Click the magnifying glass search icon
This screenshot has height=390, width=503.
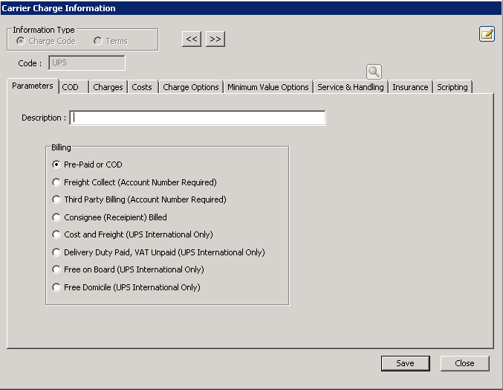(x=374, y=71)
